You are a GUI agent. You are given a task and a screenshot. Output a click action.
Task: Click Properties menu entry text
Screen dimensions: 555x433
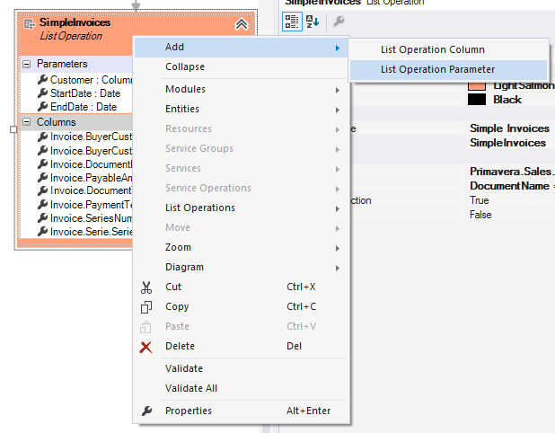coord(189,411)
